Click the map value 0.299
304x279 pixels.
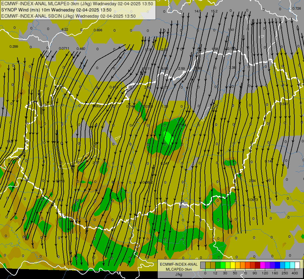click(x=14, y=46)
